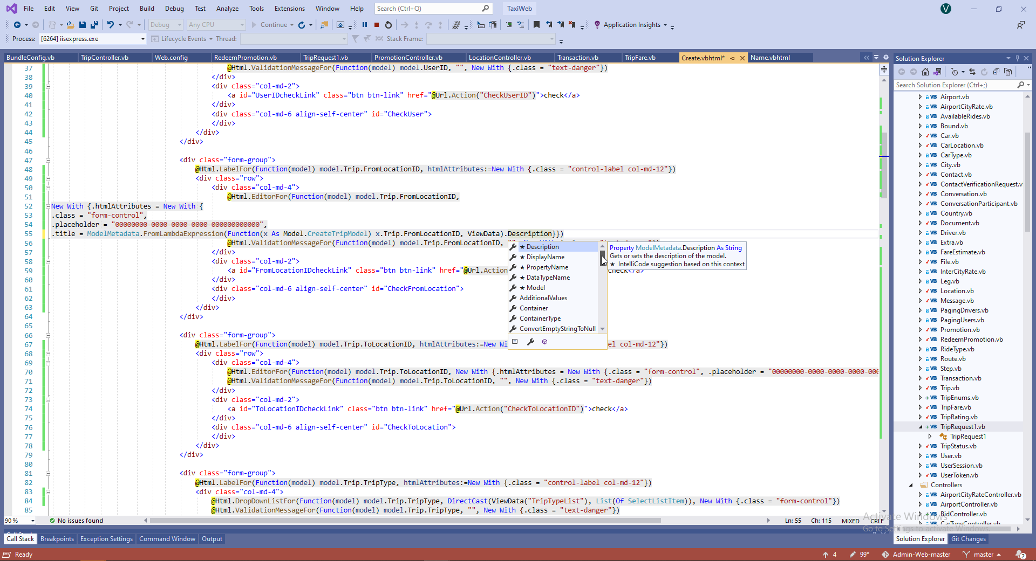Click Show All Files icon in Solution Explorer

tap(1008, 72)
